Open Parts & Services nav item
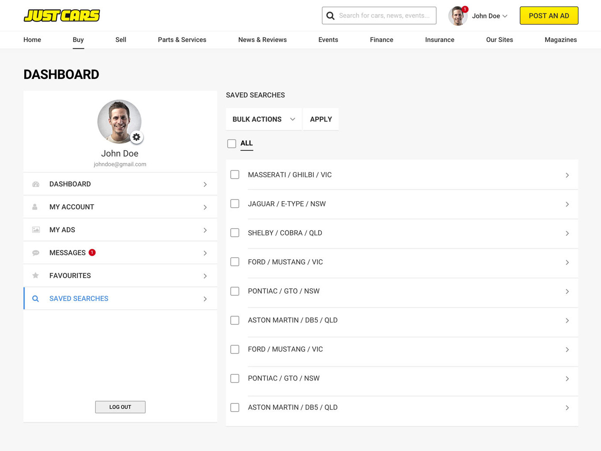Screen dimensions: 601x451 [182, 40]
